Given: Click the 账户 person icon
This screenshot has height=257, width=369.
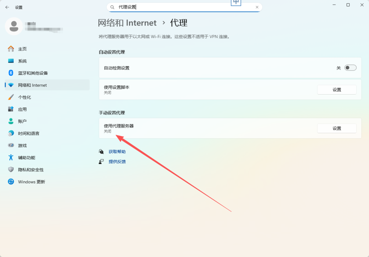Looking at the screenshot, I should tap(11, 121).
